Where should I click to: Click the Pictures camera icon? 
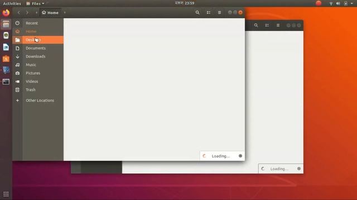point(17,73)
